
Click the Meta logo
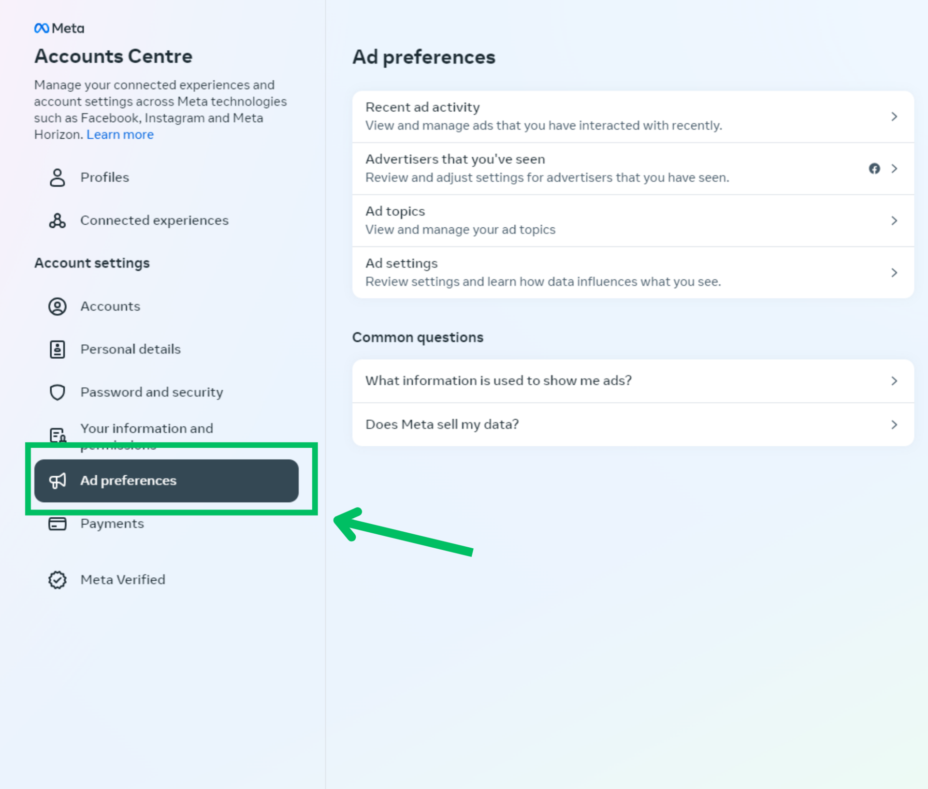pos(59,29)
